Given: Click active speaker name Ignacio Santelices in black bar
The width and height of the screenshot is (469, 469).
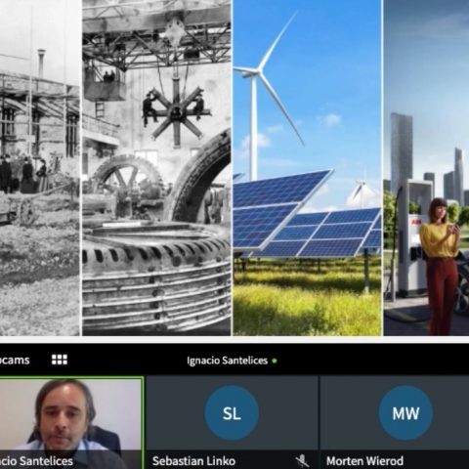Looking at the screenshot, I should click(x=227, y=361).
